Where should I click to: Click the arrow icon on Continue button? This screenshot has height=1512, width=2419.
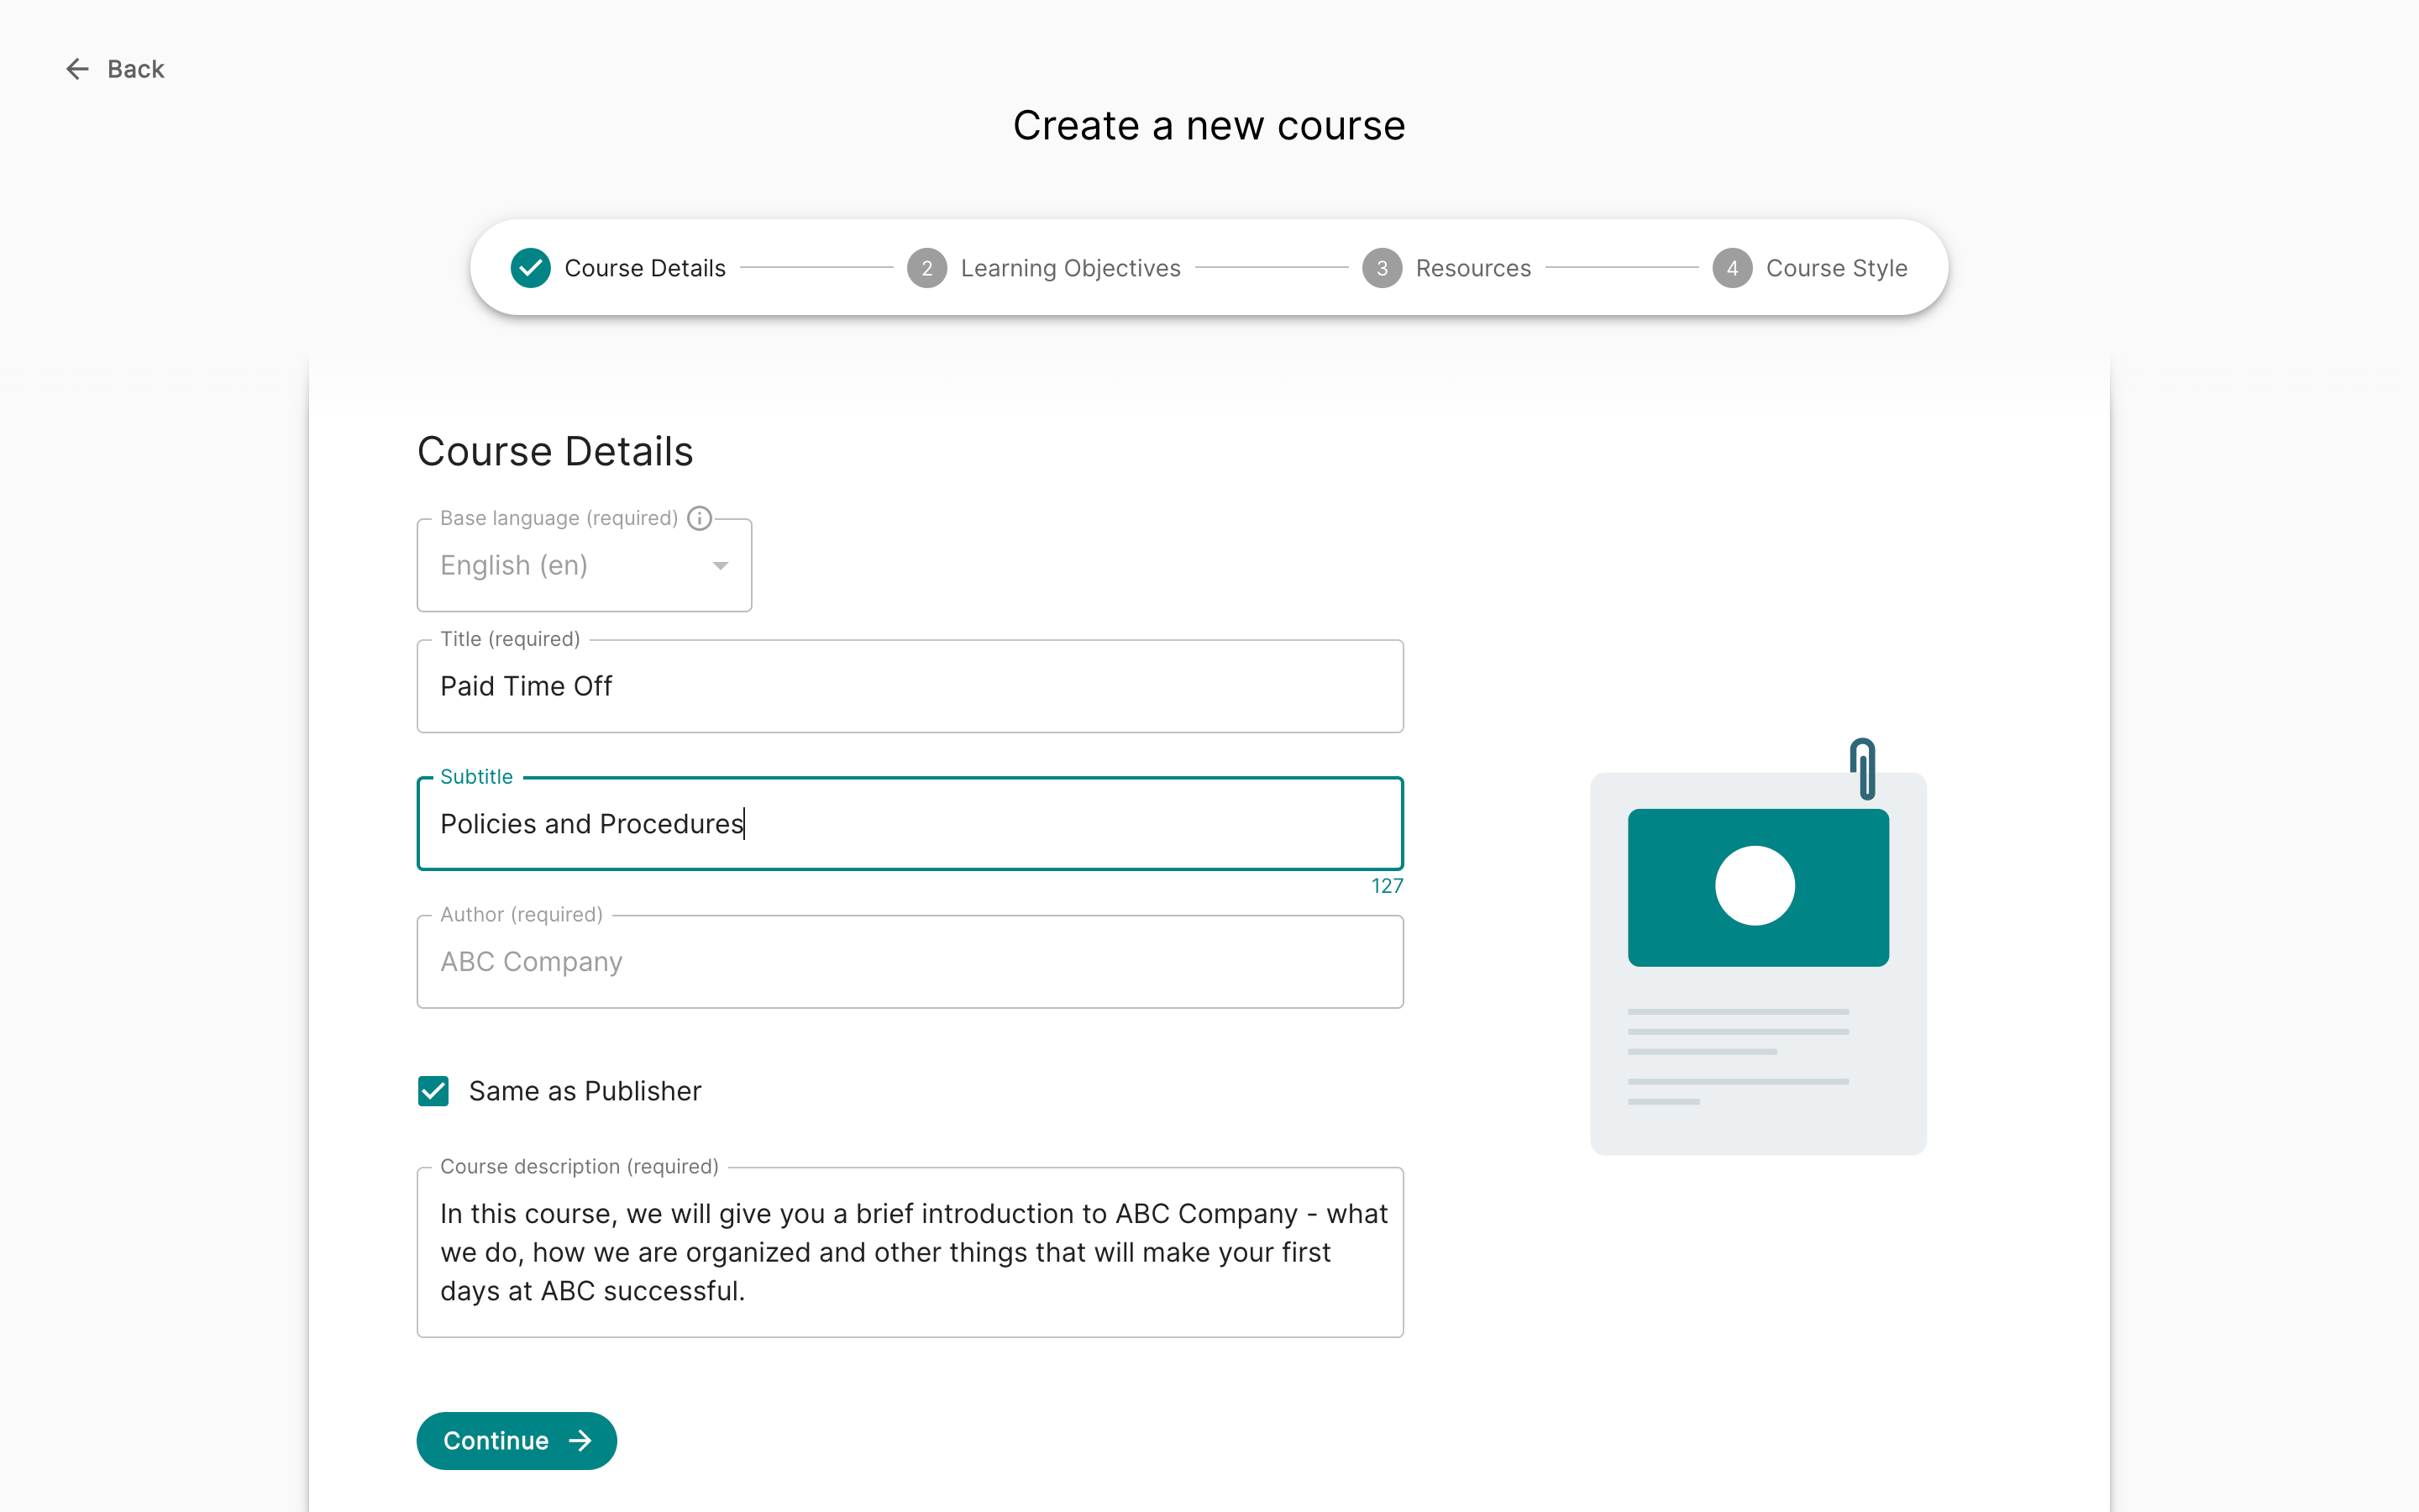580,1441
